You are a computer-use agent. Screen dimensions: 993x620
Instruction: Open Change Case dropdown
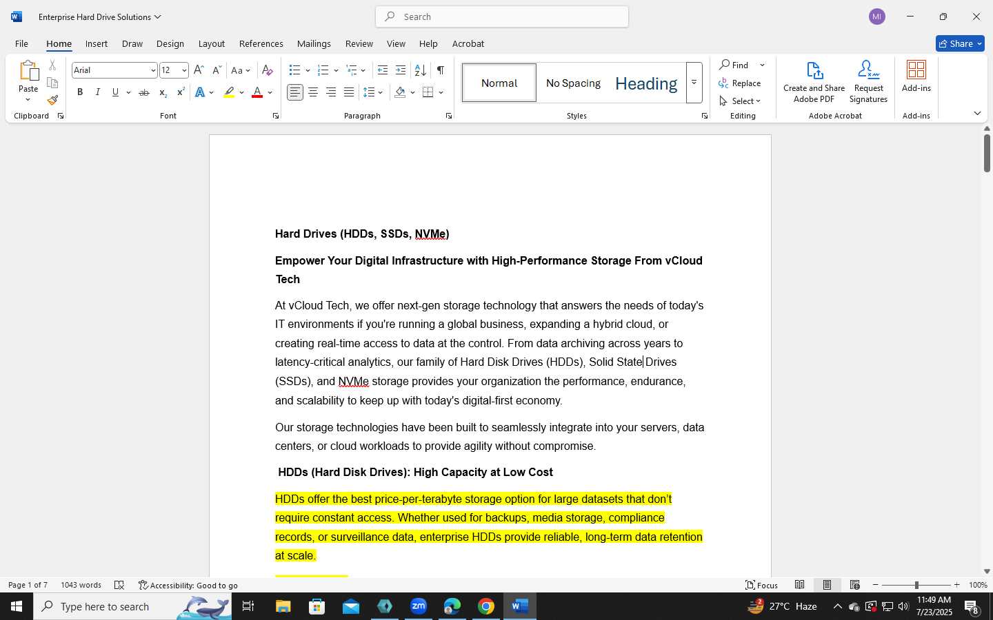(x=241, y=70)
